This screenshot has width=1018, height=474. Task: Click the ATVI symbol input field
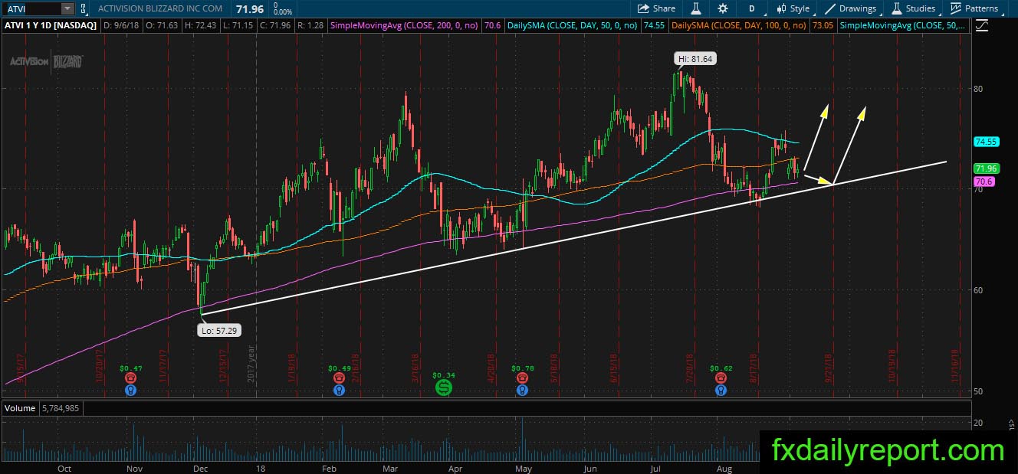click(x=31, y=8)
